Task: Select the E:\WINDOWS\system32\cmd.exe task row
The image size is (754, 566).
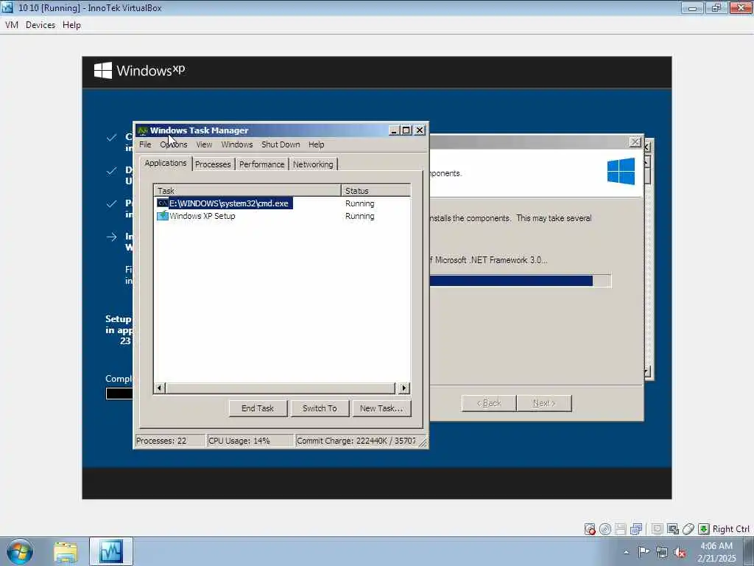Action: point(282,203)
